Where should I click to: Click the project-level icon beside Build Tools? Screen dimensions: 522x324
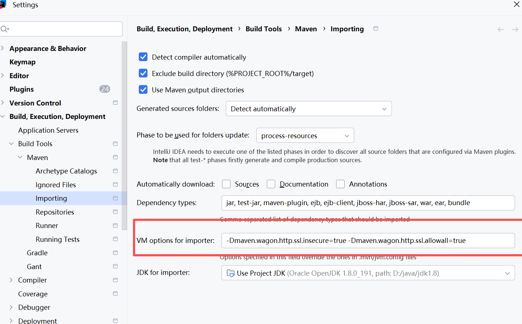tap(116, 144)
